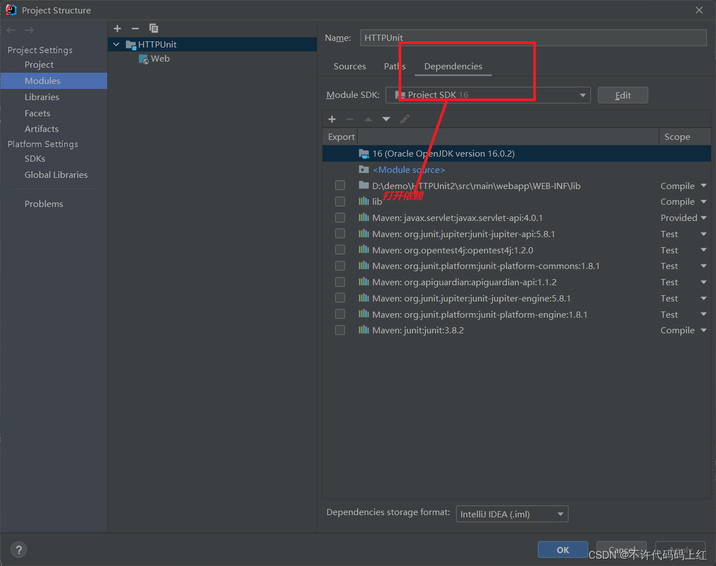Click the JDK 16 folder icon
Image resolution: width=716 pixels, height=566 pixels.
pyautogui.click(x=364, y=153)
